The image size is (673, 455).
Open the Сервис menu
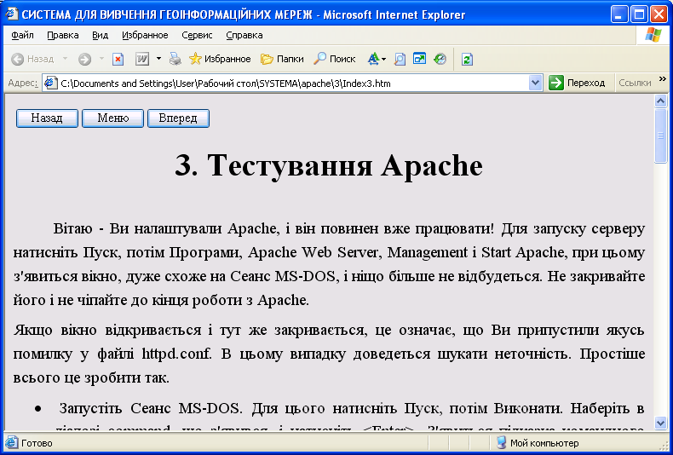pyautogui.click(x=197, y=35)
